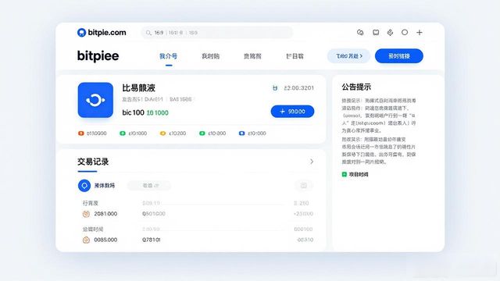Open the fourth navigation tab
This screenshot has height=281, width=500.
[295, 56]
